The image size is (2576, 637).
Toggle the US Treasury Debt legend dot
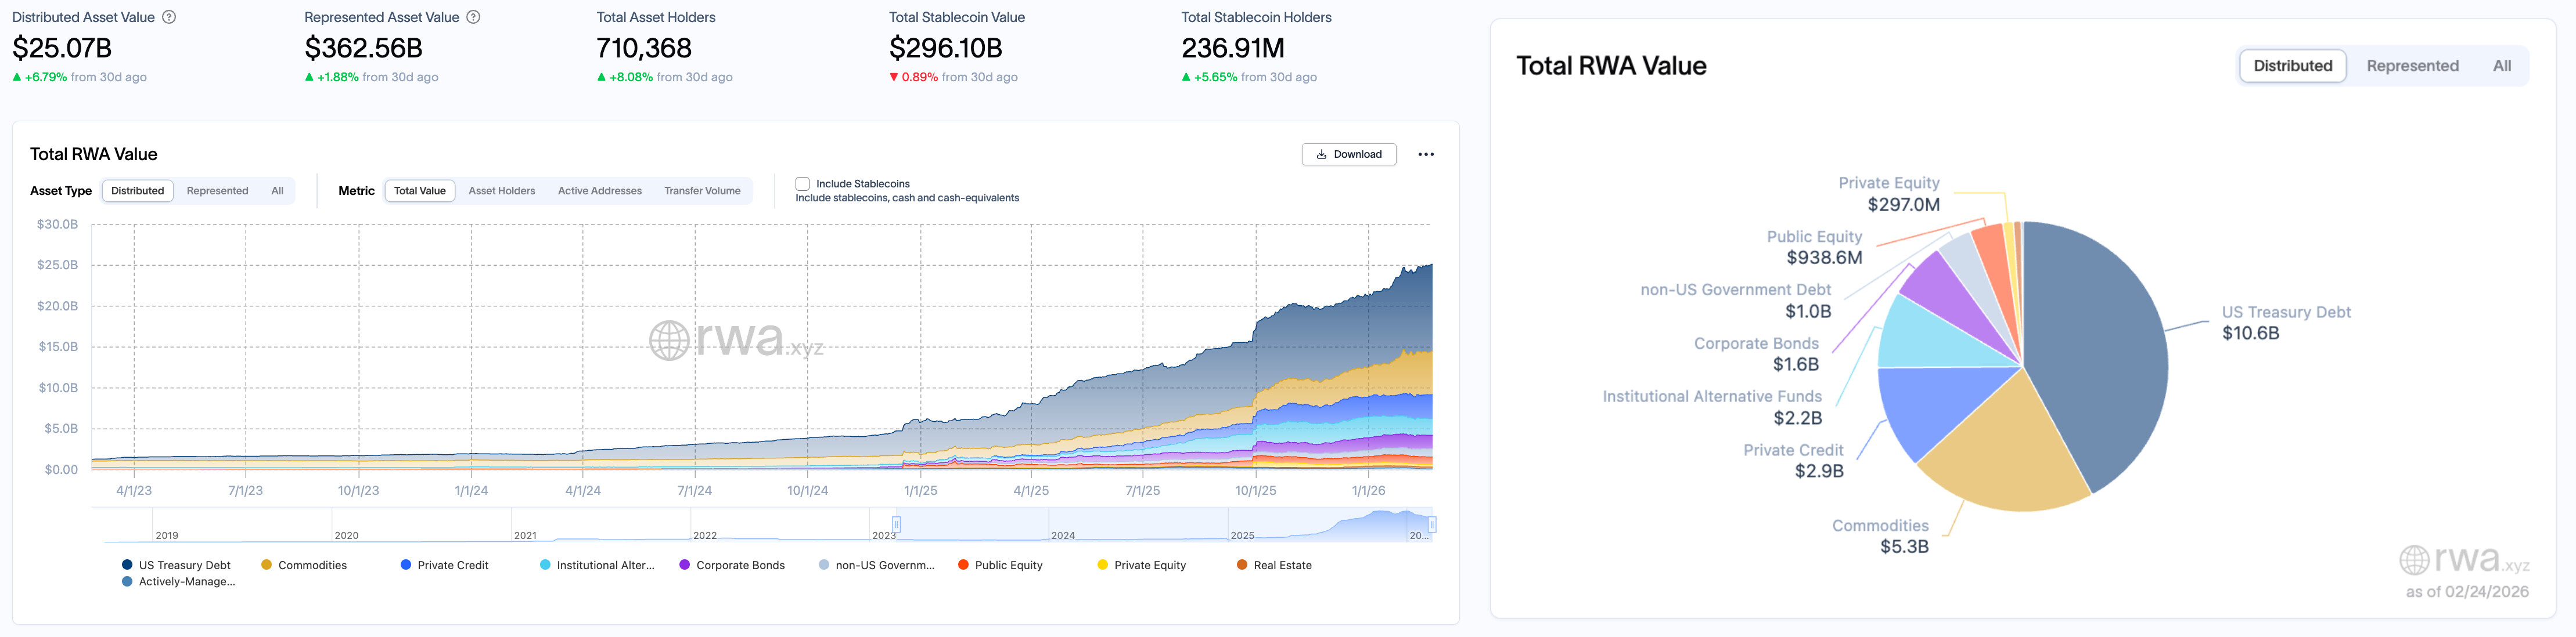127,565
